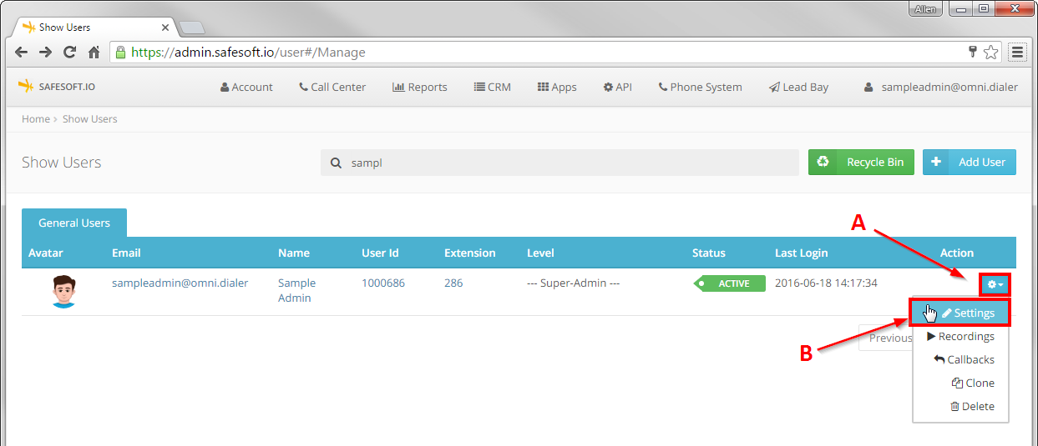Click the saved password key icon
This screenshot has width=1038, height=446.
tap(973, 52)
